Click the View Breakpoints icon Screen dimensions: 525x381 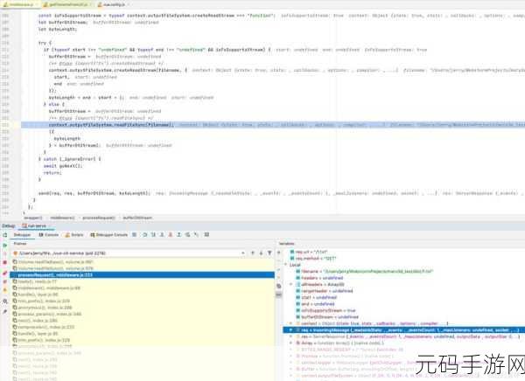pos(4,274)
